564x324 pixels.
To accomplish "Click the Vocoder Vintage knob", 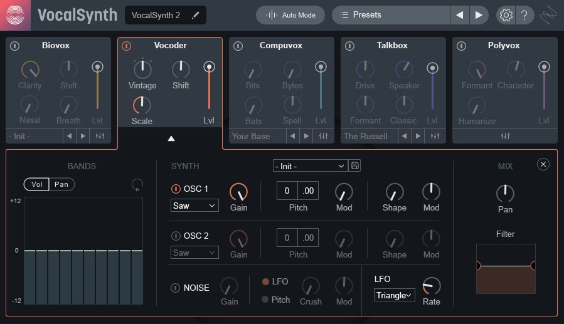I will click(142, 69).
